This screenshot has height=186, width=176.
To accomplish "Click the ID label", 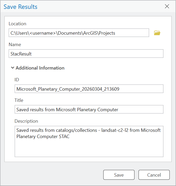I will 17,80.
